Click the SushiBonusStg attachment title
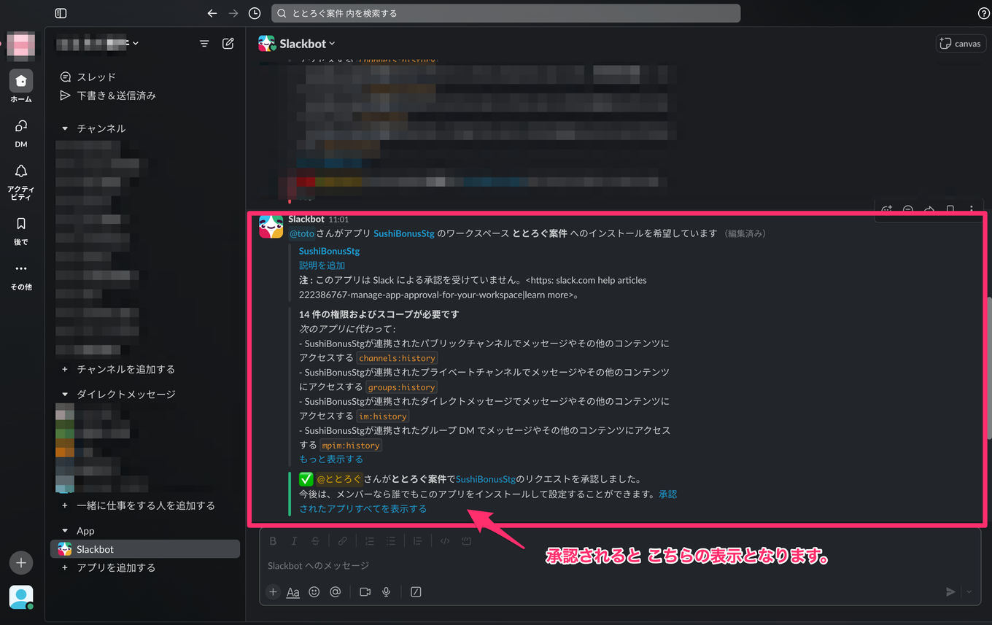992x625 pixels. (330, 251)
